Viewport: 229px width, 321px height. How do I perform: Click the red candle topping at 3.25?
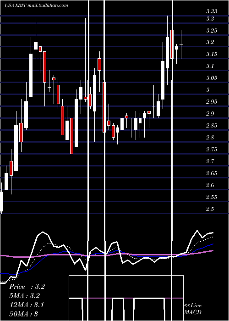pyautogui.click(x=172, y=44)
